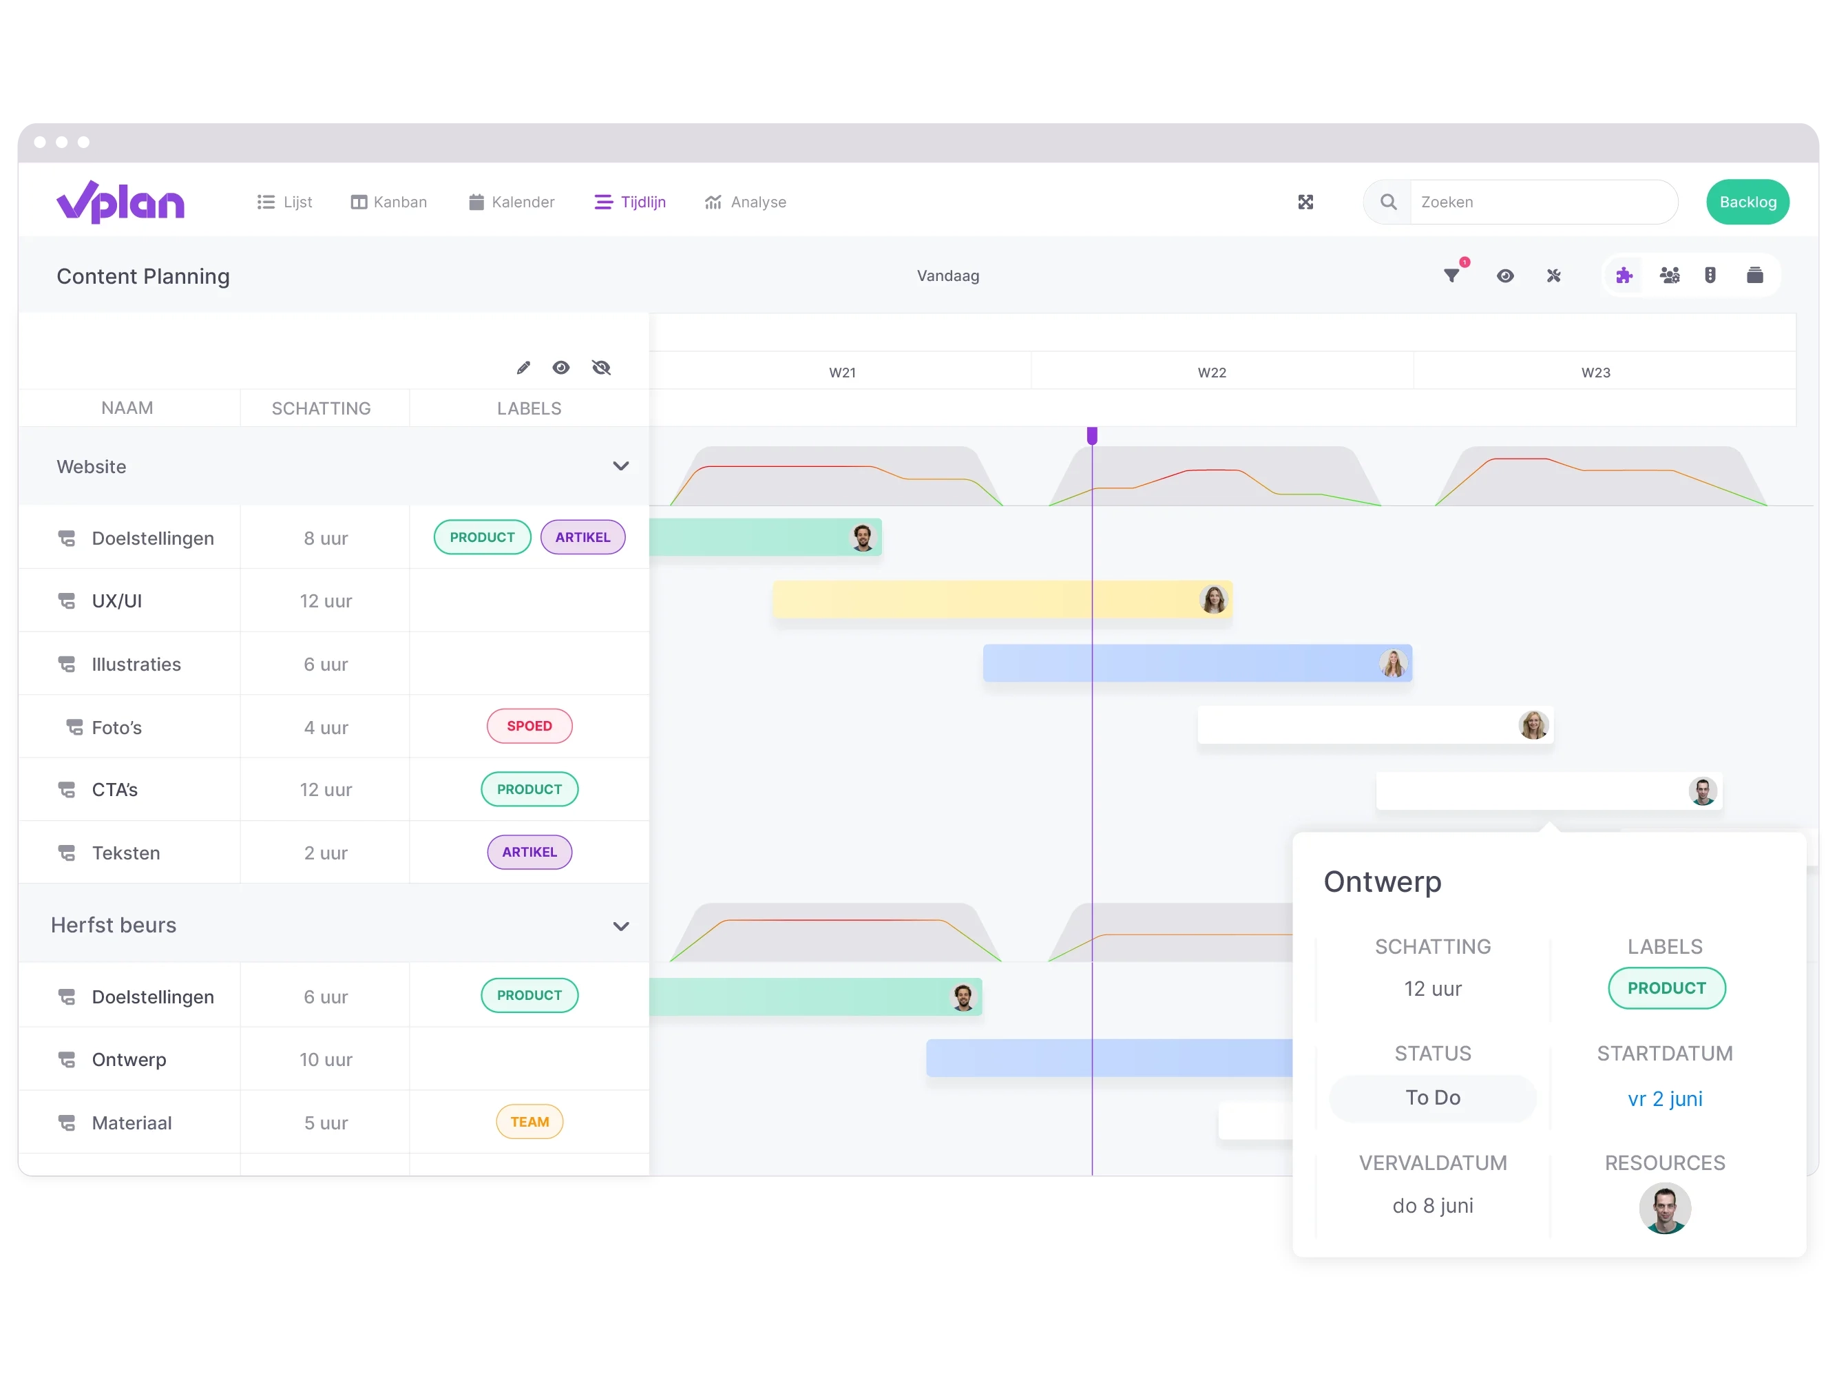Switch to the Kanban view
The image size is (1837, 1378).
[388, 201]
